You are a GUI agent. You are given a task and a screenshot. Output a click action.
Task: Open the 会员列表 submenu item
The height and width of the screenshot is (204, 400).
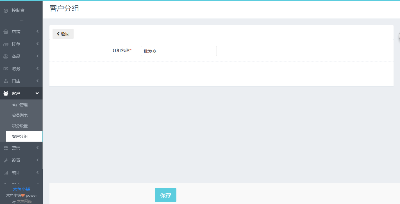pyautogui.click(x=20, y=115)
